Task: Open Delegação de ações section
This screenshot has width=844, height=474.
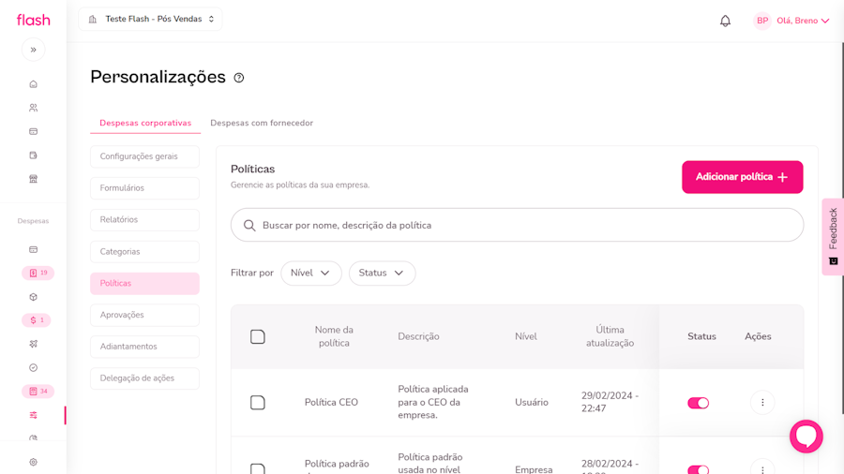Action: 144,378
